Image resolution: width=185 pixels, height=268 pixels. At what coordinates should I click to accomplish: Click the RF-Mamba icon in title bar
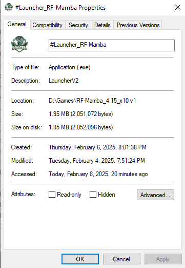(9, 8)
